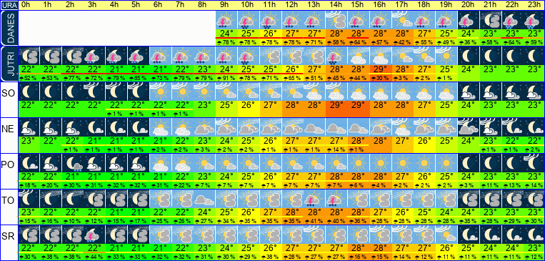Click the PO row 6h partly sunny icon
This screenshot has width=545, height=261.
click(x=160, y=163)
